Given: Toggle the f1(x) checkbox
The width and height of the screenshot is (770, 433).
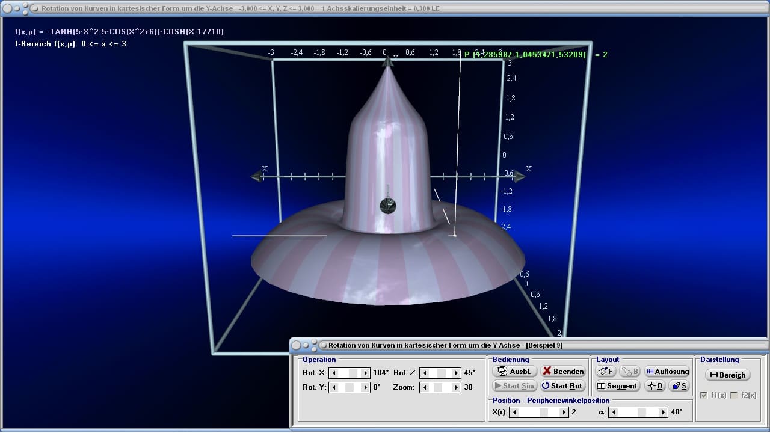Looking at the screenshot, I should point(704,395).
